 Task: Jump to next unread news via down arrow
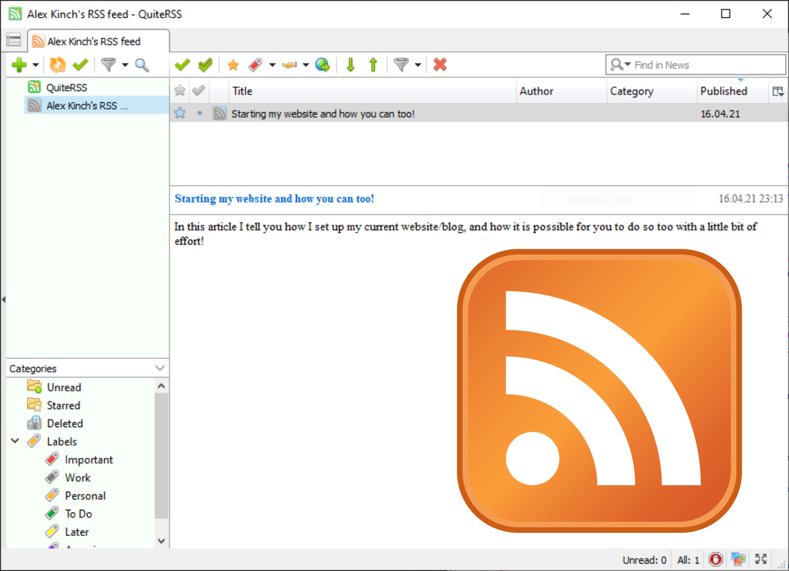(x=350, y=64)
